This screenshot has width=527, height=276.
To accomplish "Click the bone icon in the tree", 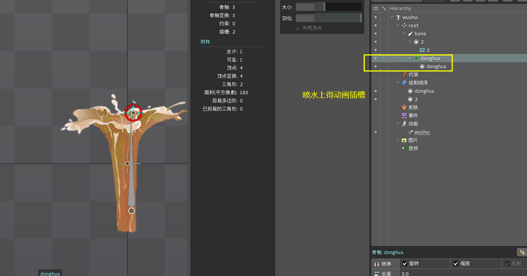I will [x=410, y=34].
